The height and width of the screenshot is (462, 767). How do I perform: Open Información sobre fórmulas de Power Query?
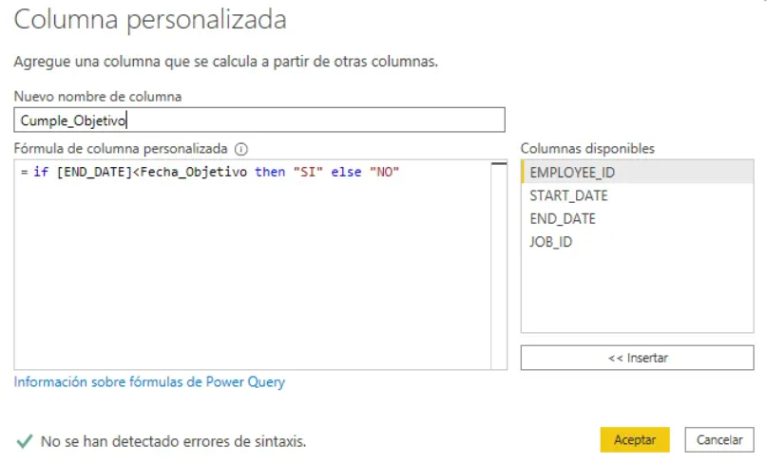click(149, 382)
